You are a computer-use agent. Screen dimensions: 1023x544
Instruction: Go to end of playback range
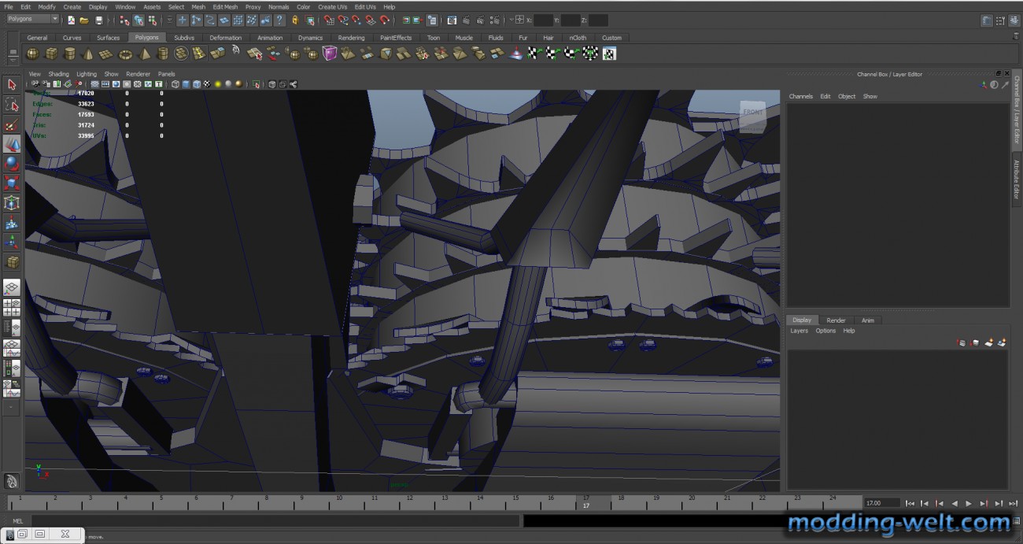click(1013, 503)
